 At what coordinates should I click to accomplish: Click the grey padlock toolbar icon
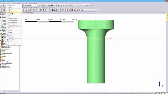tap(80, 10)
